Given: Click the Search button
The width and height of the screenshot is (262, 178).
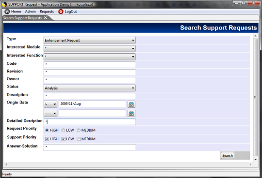Looking at the screenshot, I should [x=228, y=156].
